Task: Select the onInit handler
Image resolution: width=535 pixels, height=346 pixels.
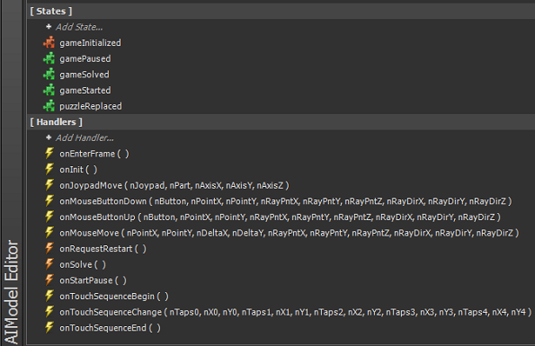Action: [x=78, y=170]
